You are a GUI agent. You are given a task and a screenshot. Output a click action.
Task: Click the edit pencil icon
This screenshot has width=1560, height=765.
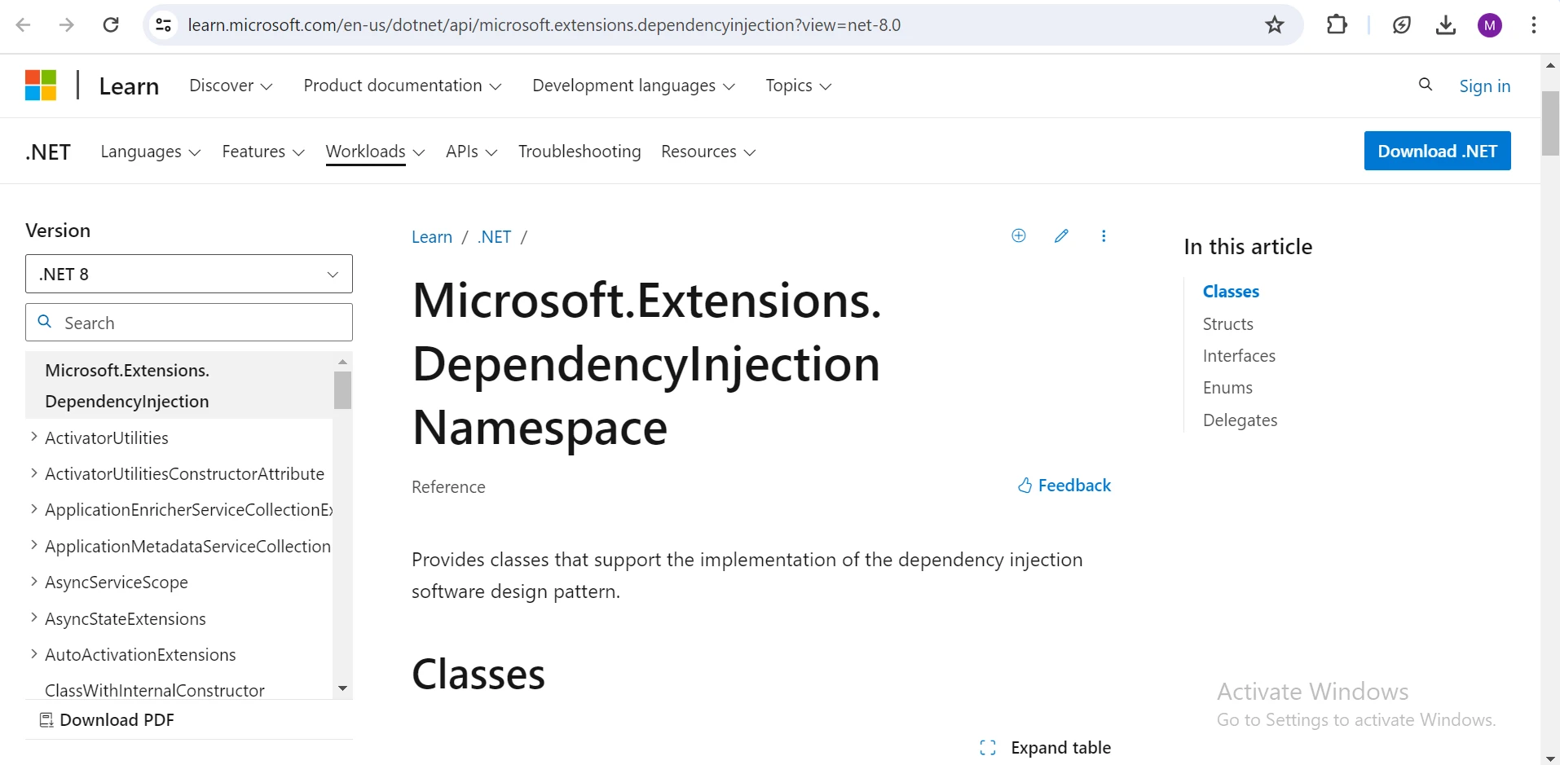[1061, 235]
